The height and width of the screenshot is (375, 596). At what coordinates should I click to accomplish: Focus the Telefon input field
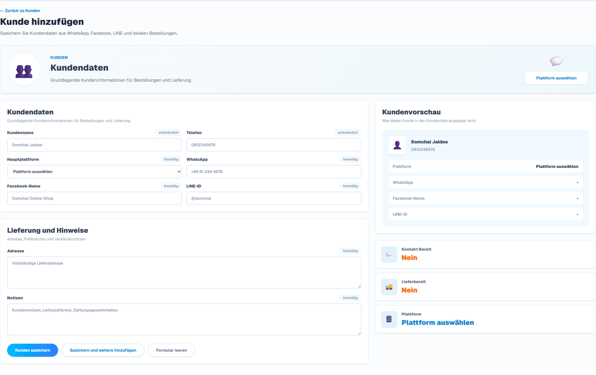(273, 145)
